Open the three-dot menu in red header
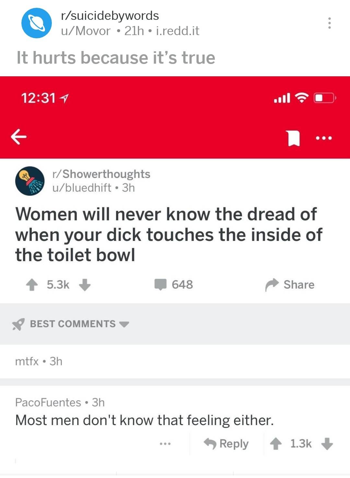Screen dimensions: 350x478 tap(324, 138)
